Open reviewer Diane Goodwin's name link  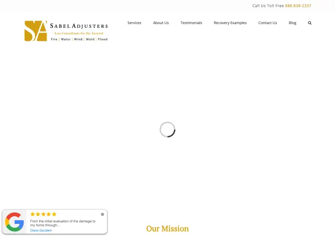(41, 230)
